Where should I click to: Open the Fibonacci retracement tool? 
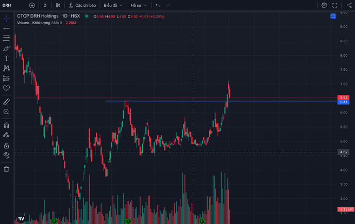6,38
